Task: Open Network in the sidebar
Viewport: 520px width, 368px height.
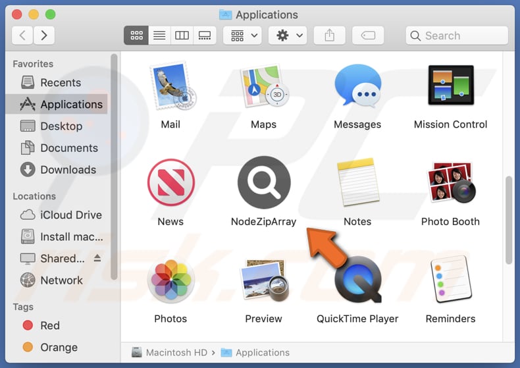Action: [x=57, y=280]
